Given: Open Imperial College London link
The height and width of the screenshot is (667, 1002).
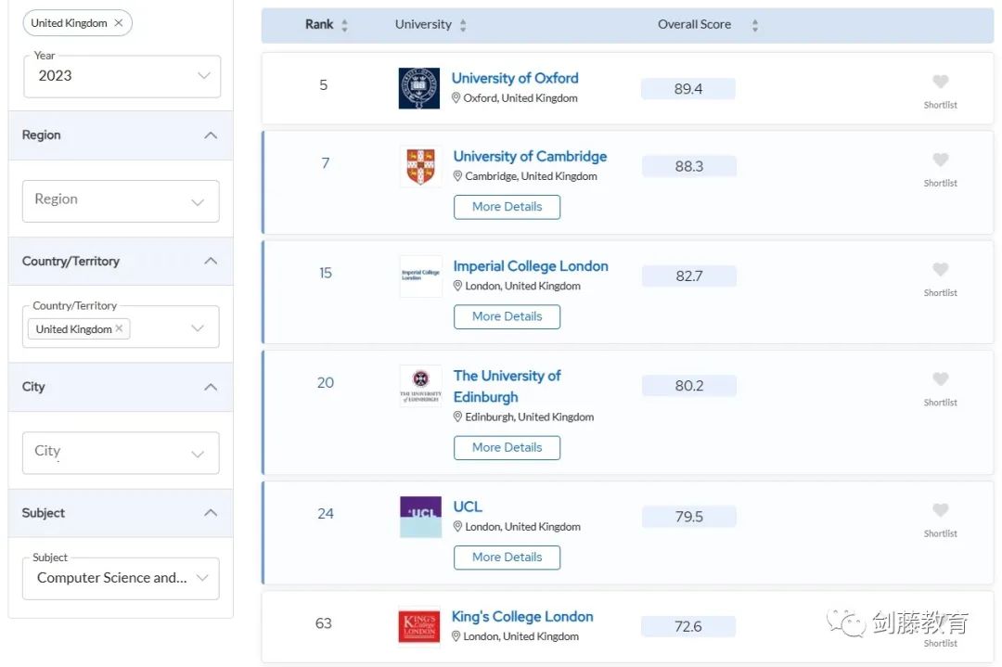Looking at the screenshot, I should coord(531,266).
